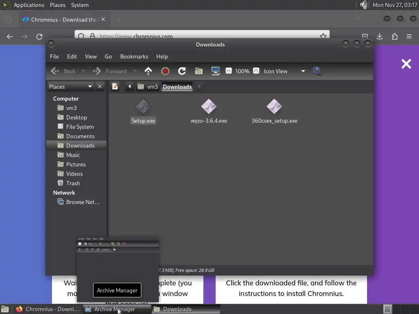Open the browser hamburger menu

point(409,36)
